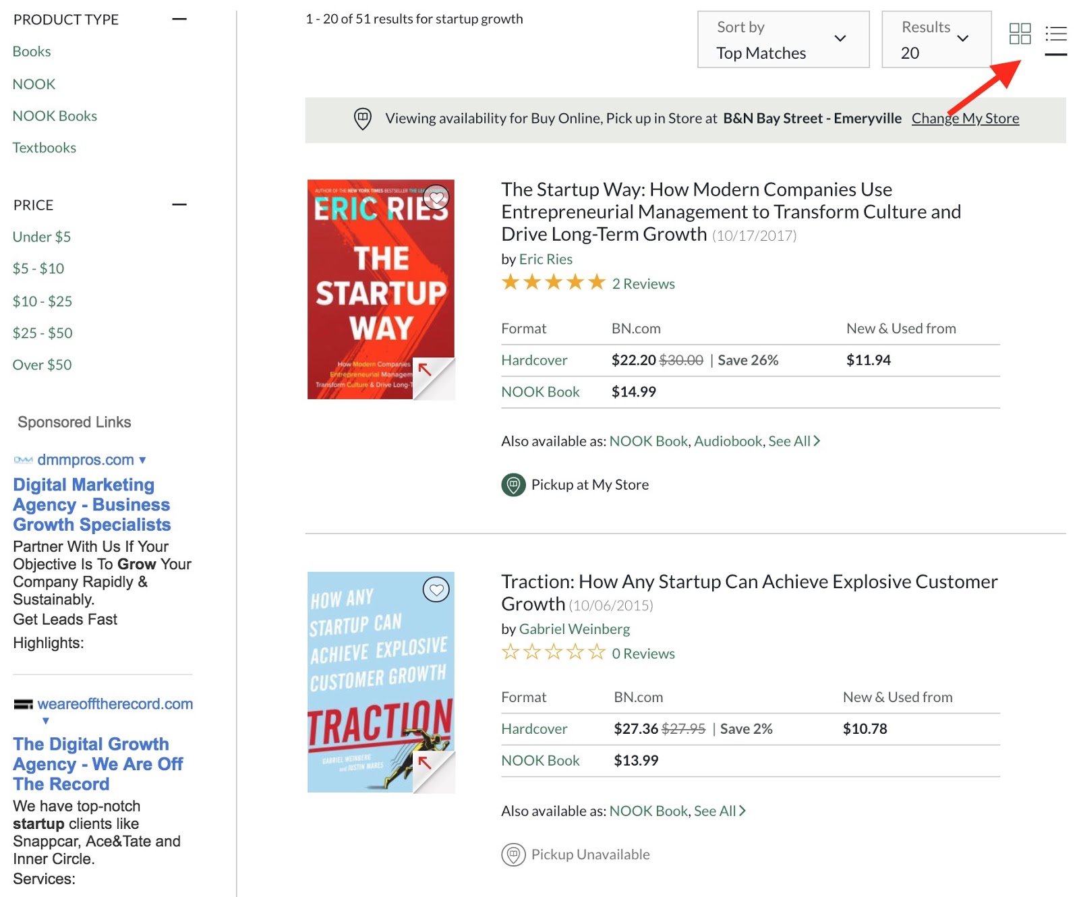
Task: Filter by NOOK Books product type
Action: coord(55,116)
